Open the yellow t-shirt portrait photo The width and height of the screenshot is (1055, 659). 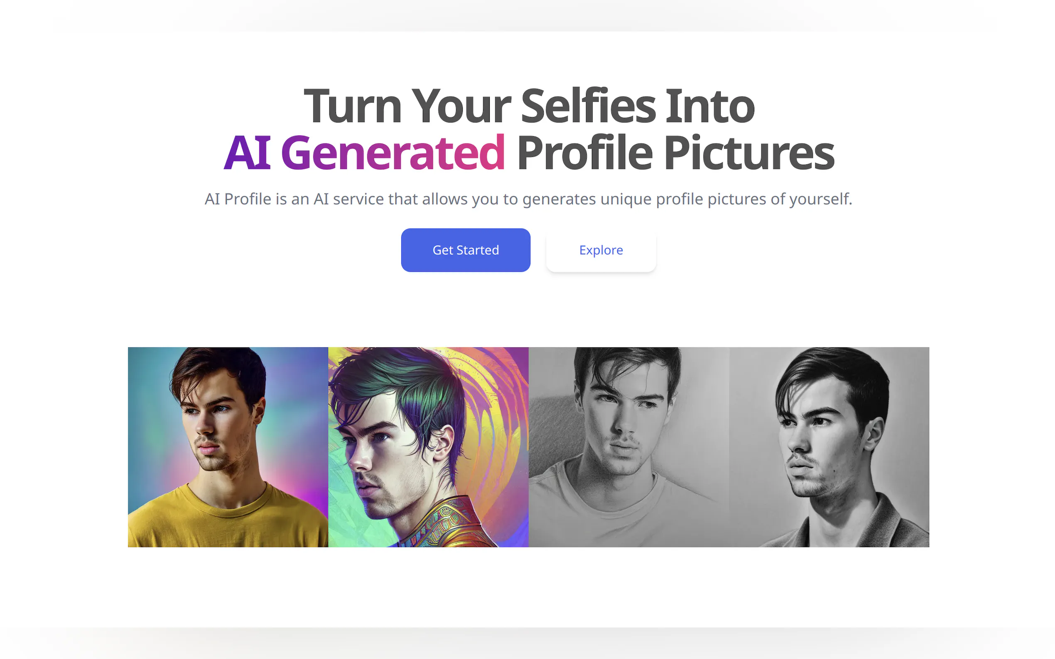click(228, 447)
